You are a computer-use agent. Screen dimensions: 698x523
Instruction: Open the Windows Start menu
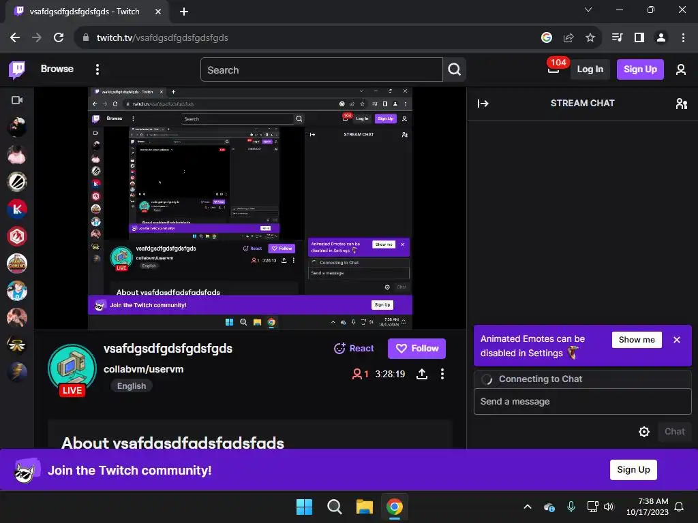[x=305, y=507]
